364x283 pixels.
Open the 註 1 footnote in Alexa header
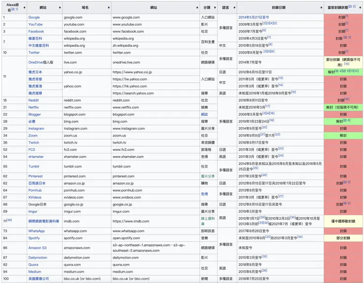14,9
